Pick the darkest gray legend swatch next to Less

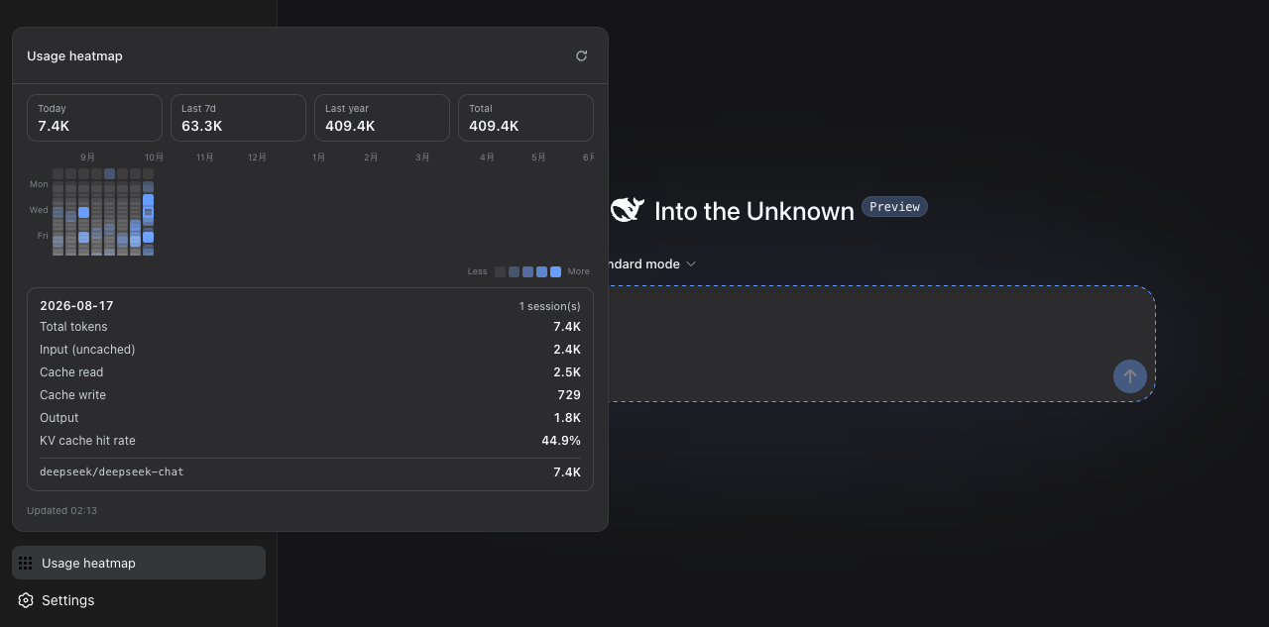[x=501, y=271]
